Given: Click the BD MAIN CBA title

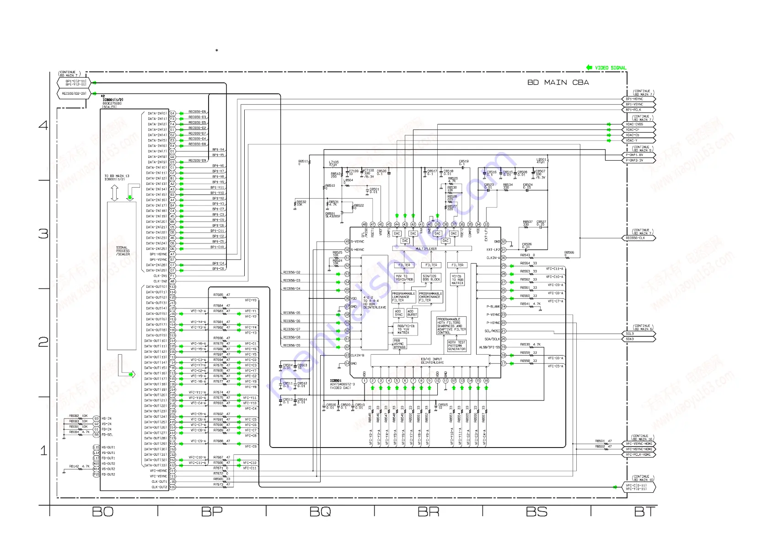Looking at the screenshot, I should [558, 82].
